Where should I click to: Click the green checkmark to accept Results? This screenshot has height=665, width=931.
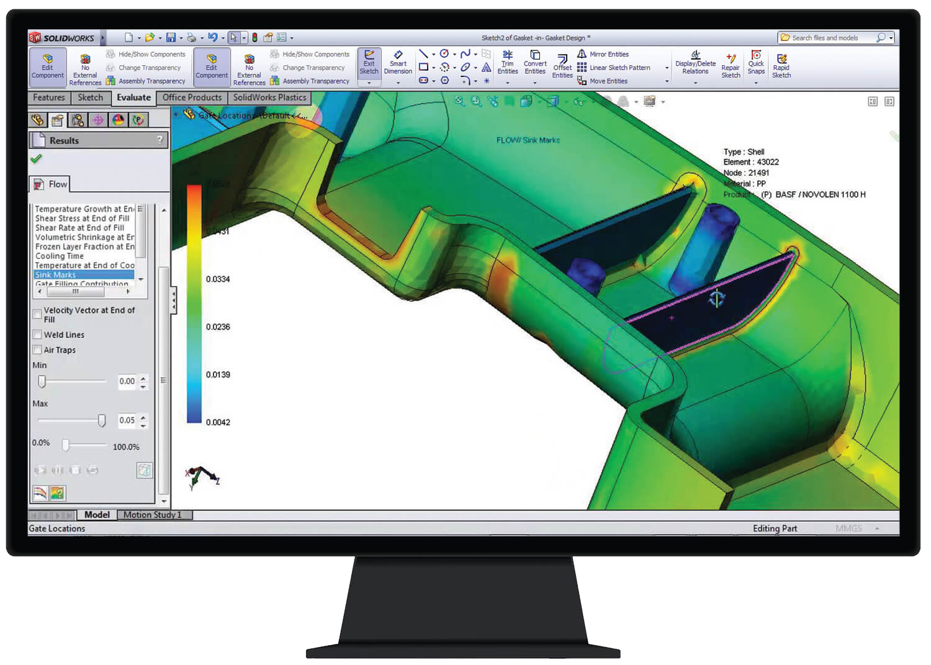click(37, 159)
